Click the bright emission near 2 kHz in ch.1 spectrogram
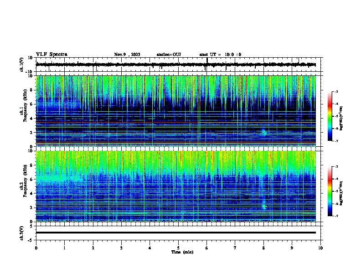The image size is (361, 278). 264,132
